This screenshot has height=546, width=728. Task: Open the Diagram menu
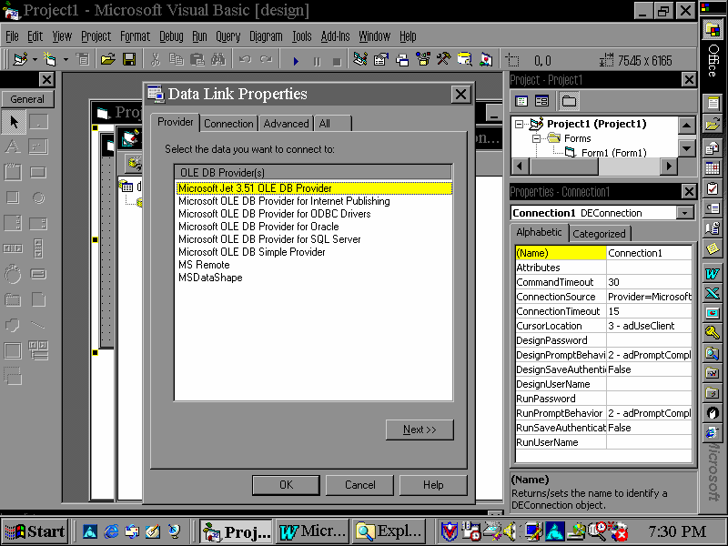tap(266, 36)
